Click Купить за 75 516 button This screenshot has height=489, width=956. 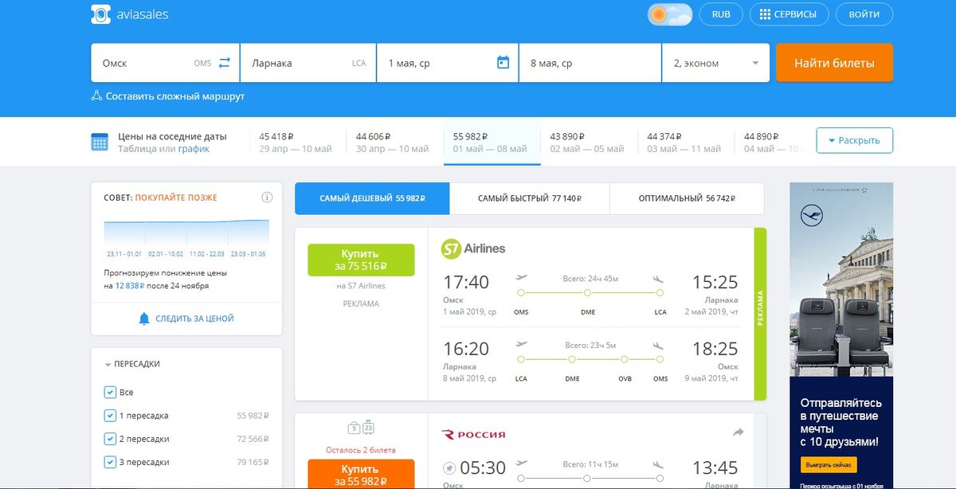click(x=361, y=260)
